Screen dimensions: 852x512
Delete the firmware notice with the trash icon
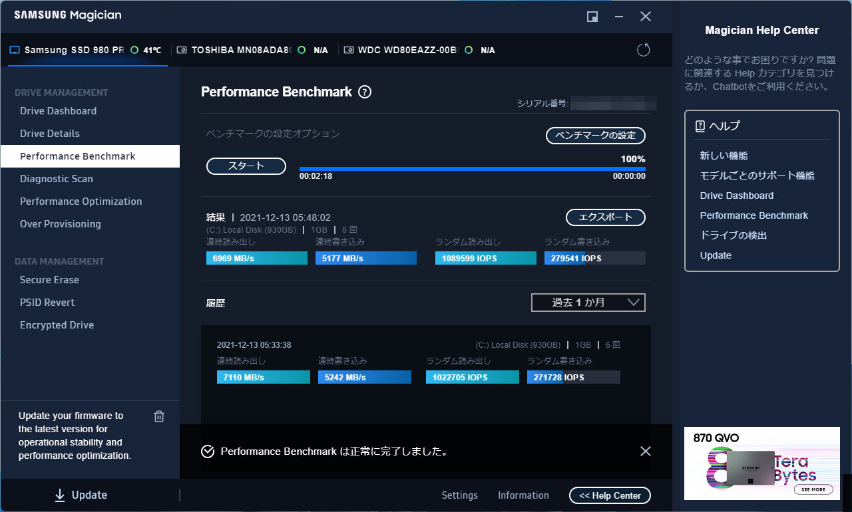[x=159, y=416]
